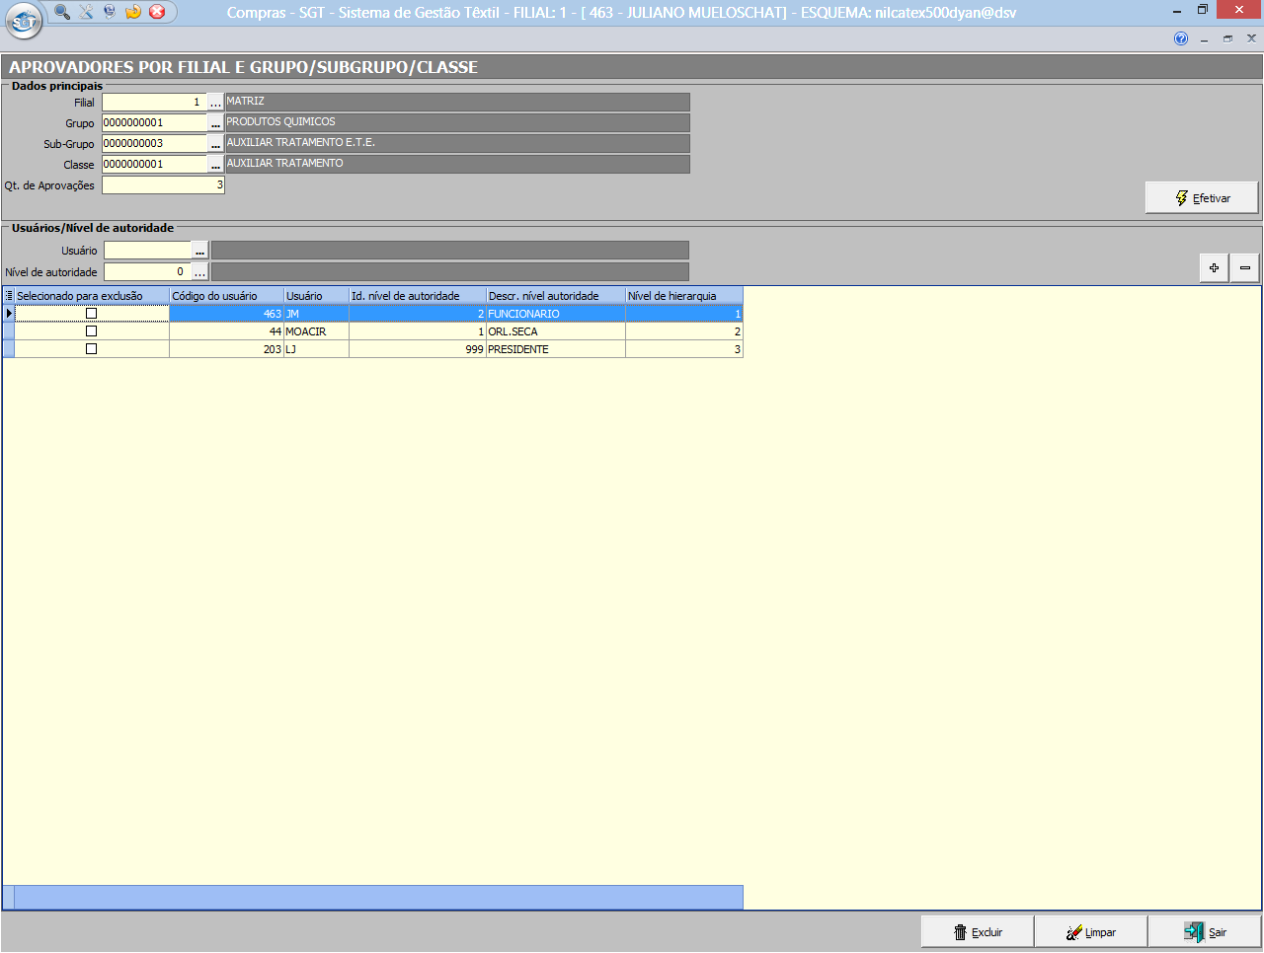Check exclusion box for user MOACIR
The width and height of the screenshot is (1264, 953).
[x=91, y=331]
